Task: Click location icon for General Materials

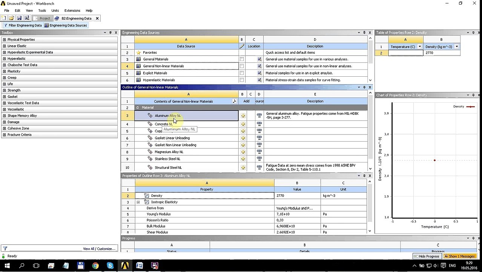Action: pyautogui.click(x=259, y=59)
